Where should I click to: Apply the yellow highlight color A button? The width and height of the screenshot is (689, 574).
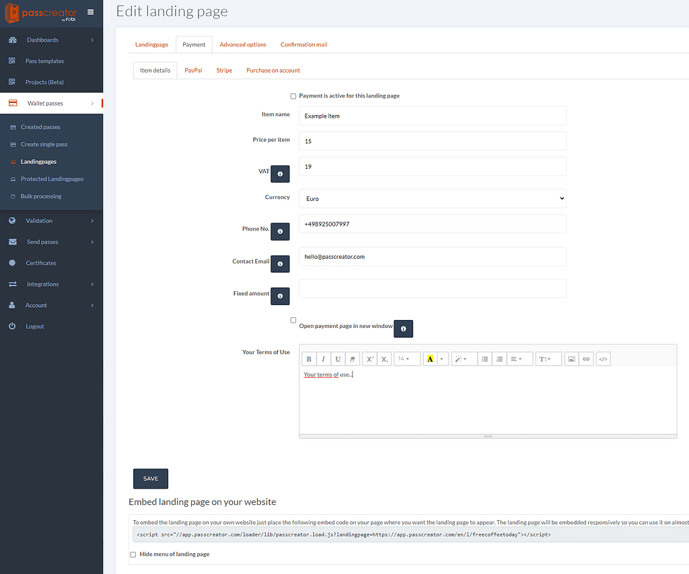[x=430, y=359]
